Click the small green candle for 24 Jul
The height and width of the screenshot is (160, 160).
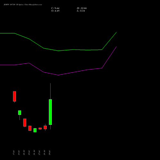point(35,130)
